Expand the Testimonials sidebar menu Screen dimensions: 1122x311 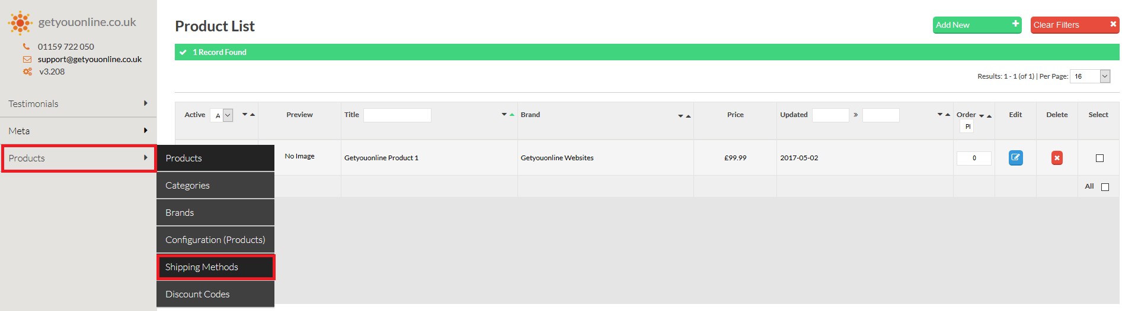point(78,103)
